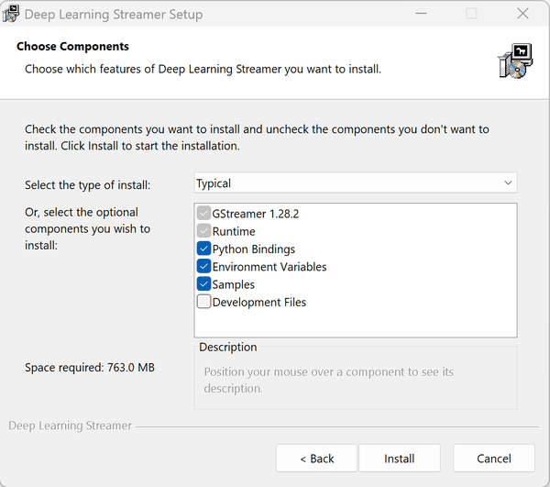Go back with the < Back button
The height and width of the screenshot is (487, 550).
tap(316, 459)
